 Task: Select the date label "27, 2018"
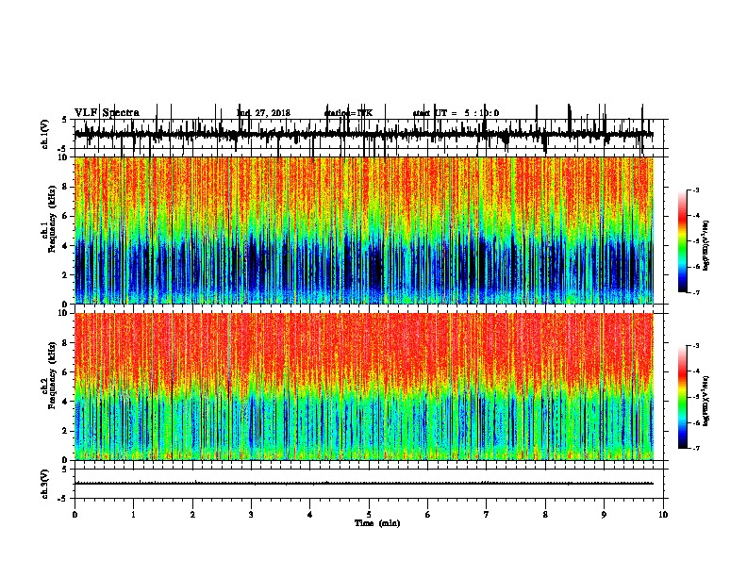pos(272,113)
